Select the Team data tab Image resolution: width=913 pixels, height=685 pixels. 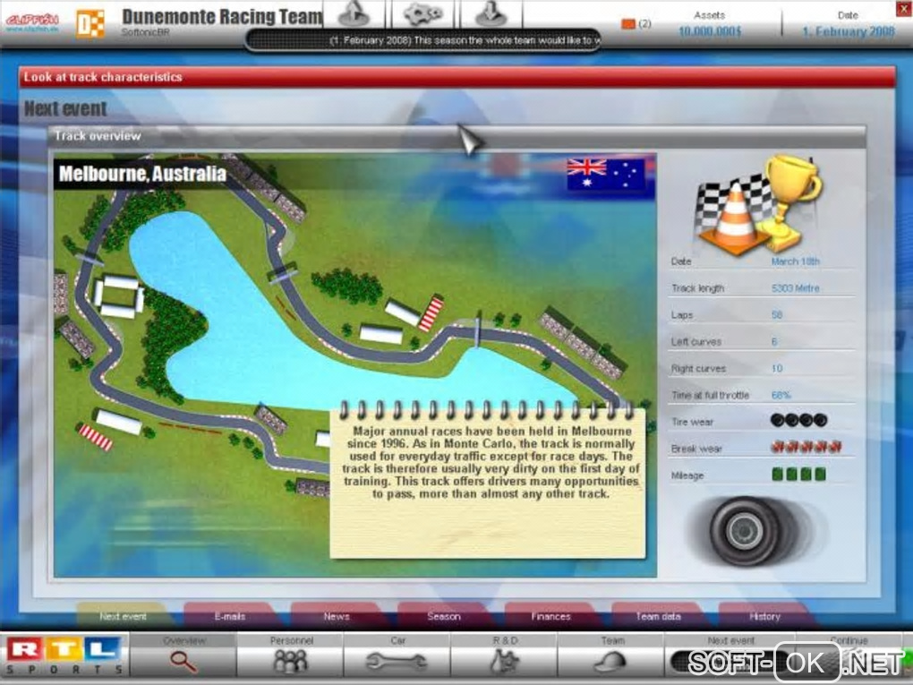tap(658, 616)
